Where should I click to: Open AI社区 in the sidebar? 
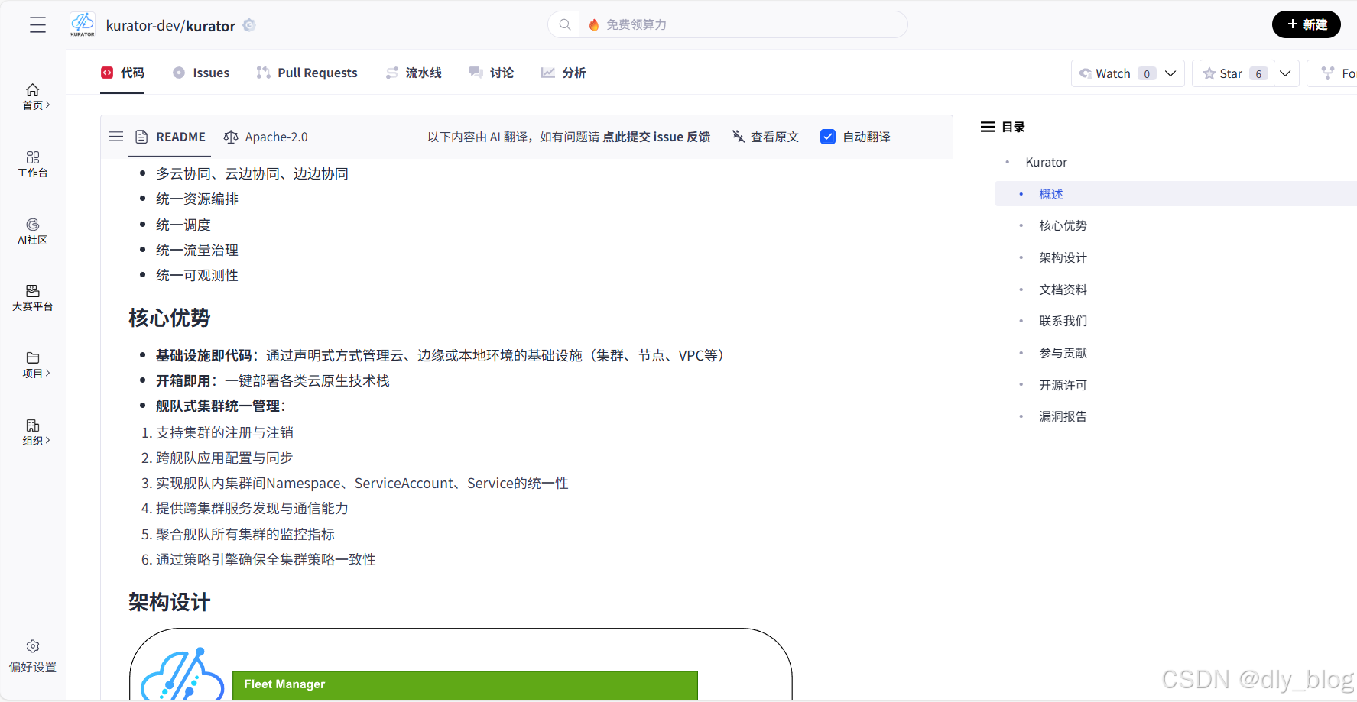click(x=33, y=231)
